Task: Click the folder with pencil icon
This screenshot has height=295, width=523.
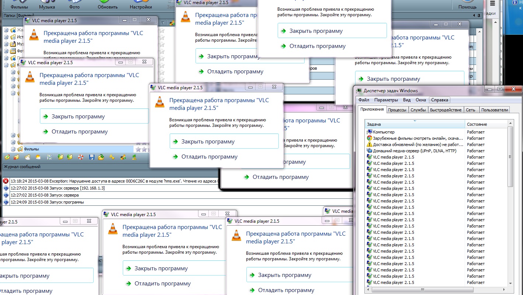Action: 6,157
